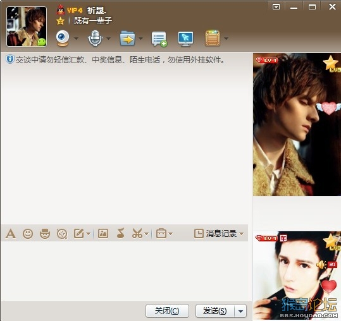Image resolution: width=341 pixels, height=321 pixels.
Task: Click the message text input area
Action: tap(125, 270)
